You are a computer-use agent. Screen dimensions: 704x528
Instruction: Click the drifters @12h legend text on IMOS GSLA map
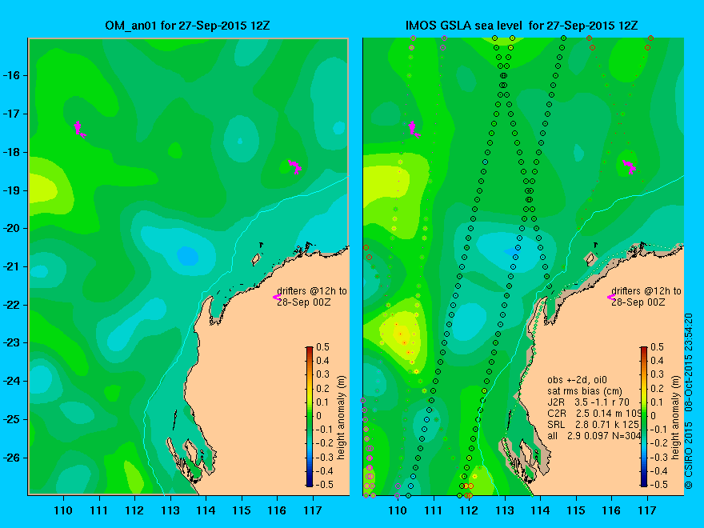pyautogui.click(x=646, y=296)
